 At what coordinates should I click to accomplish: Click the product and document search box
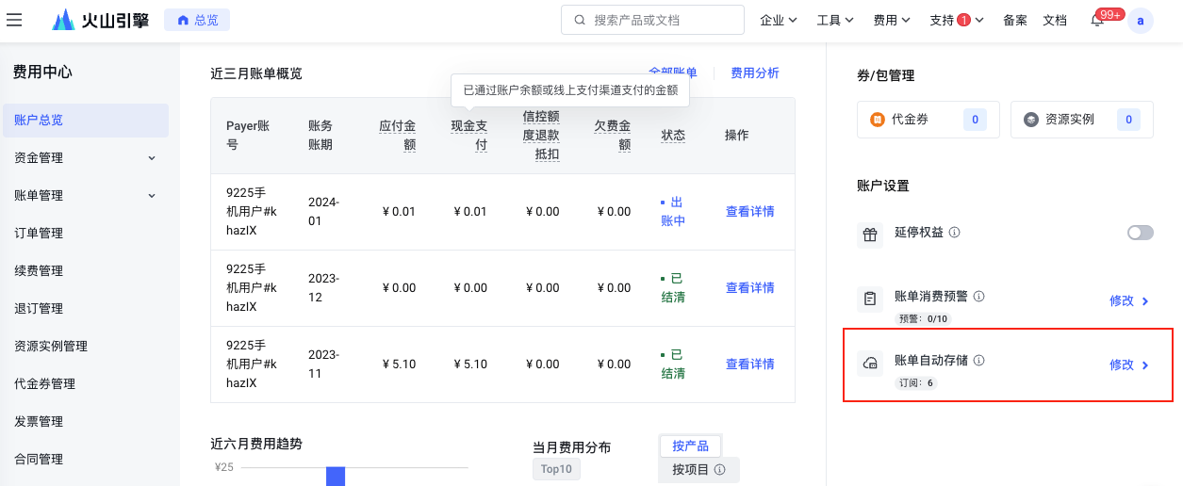click(x=652, y=20)
